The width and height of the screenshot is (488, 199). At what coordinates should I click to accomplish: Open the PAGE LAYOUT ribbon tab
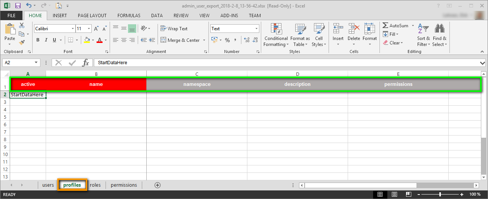click(x=92, y=16)
